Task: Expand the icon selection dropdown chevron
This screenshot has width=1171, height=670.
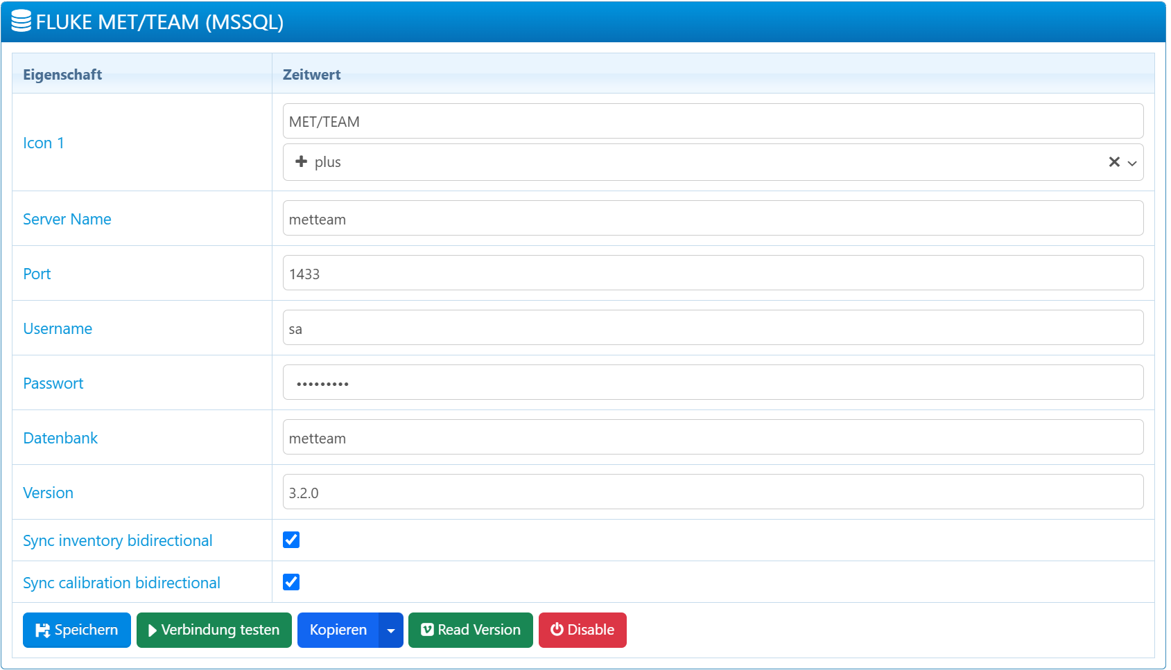Action: coord(1132,163)
